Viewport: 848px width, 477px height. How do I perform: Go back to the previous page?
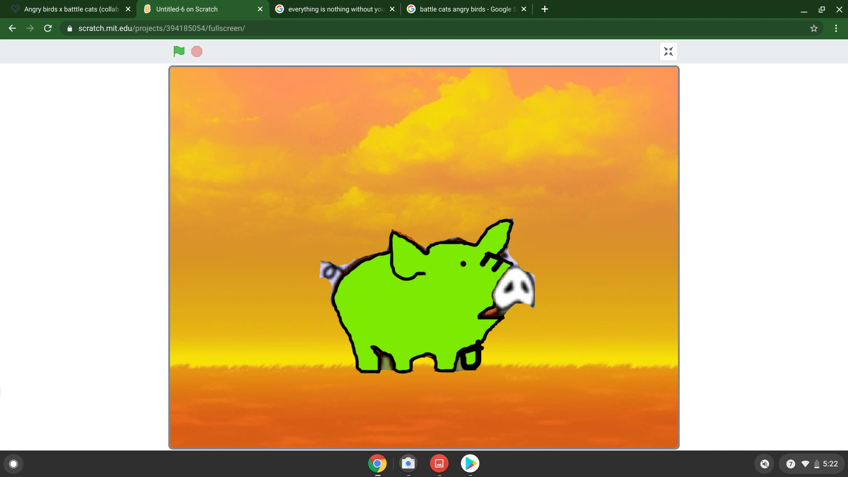12,28
